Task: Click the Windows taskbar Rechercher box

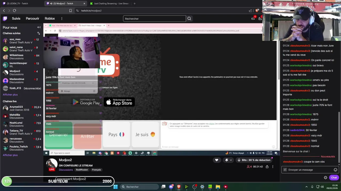Action: click(x=140, y=187)
